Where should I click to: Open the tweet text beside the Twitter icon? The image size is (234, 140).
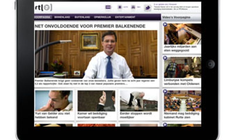[x=176, y=7]
